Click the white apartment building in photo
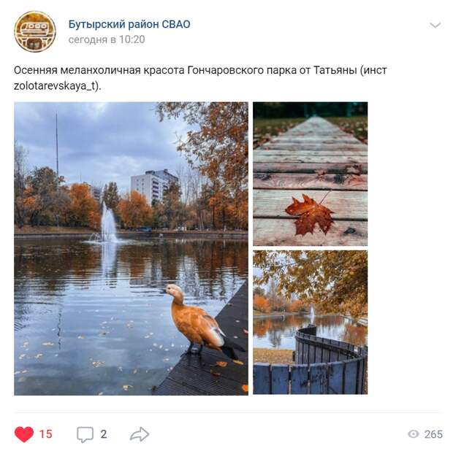The height and width of the screenshot is (451, 453). point(153,186)
